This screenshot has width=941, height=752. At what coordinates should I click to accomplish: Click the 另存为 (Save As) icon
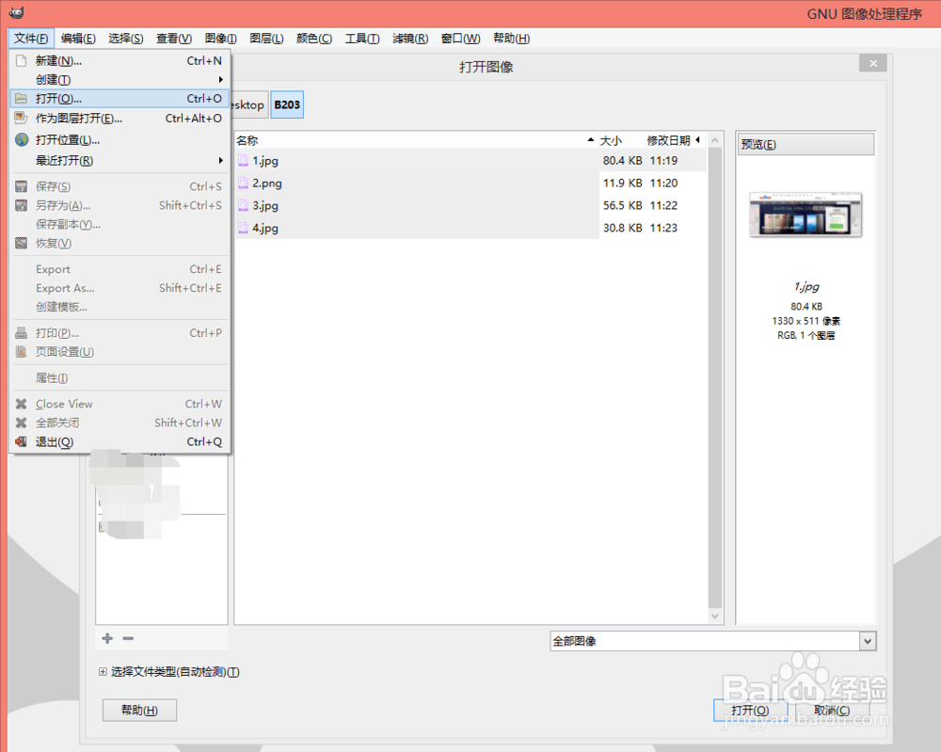(23, 205)
